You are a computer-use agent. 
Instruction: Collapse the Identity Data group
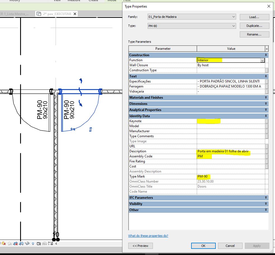[x=266, y=116]
